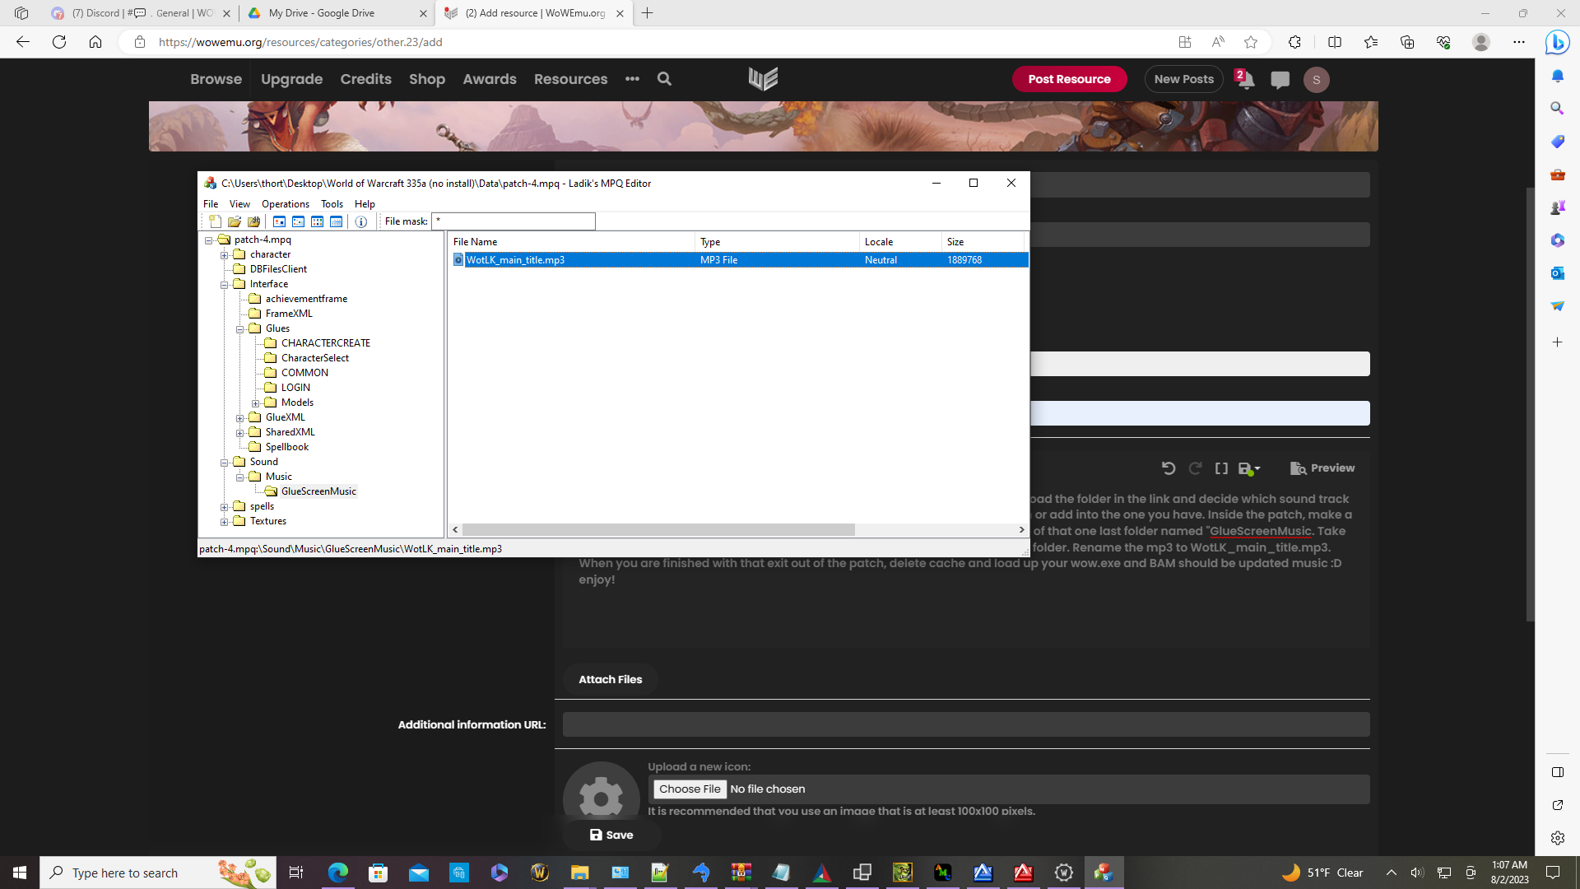
Task: Open the Help menu in MPQ Editor
Action: tap(365, 204)
